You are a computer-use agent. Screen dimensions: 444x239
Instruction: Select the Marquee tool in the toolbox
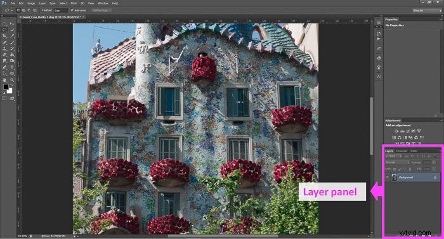coord(4,24)
